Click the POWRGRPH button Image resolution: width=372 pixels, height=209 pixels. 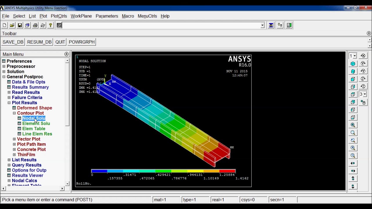82,42
